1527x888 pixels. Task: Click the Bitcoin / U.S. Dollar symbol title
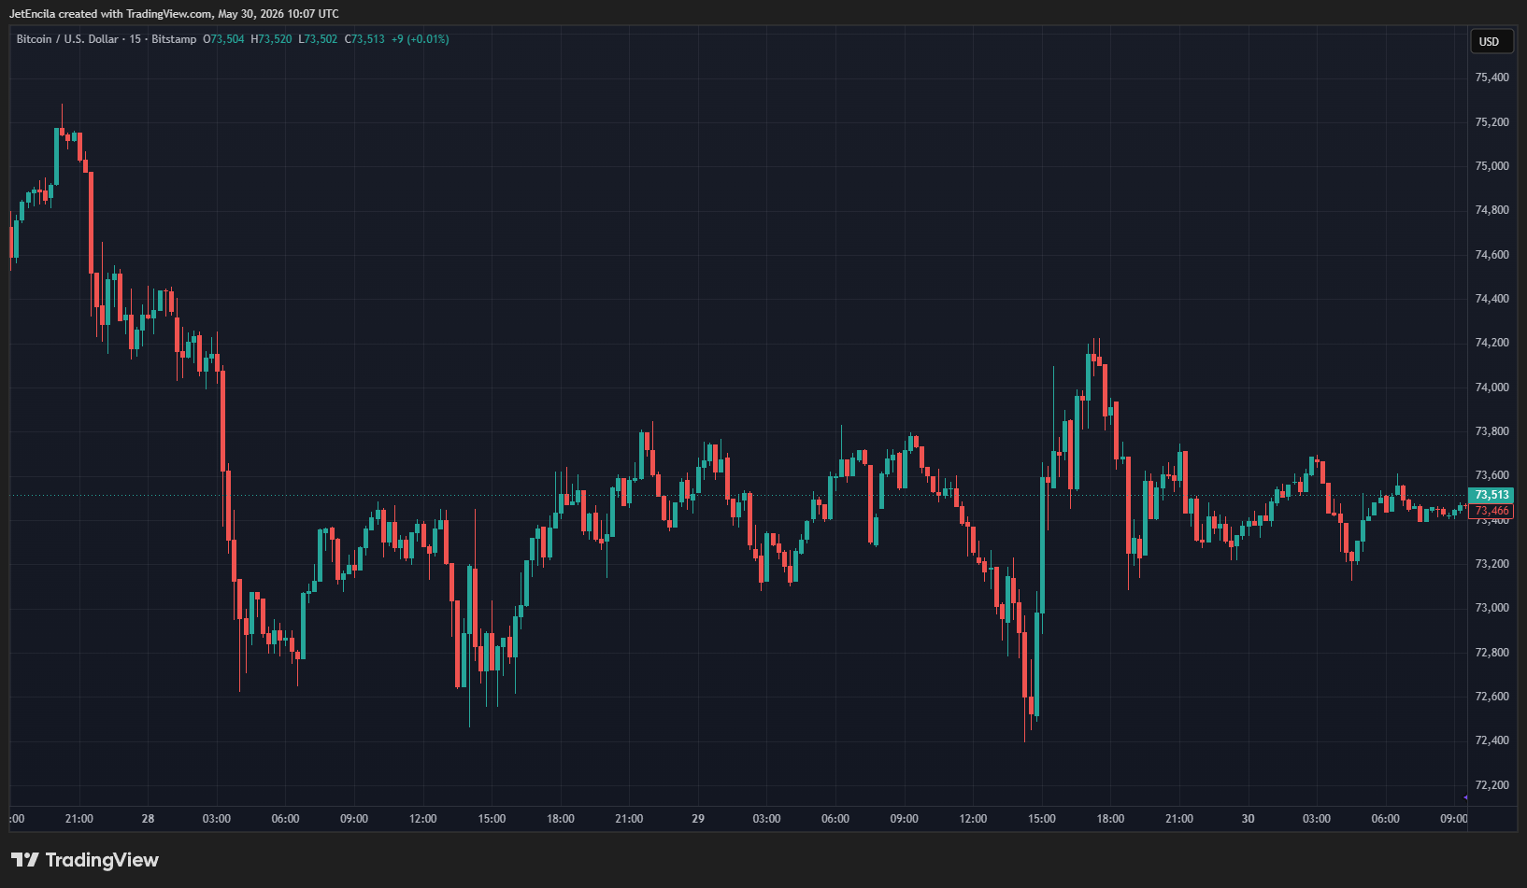click(x=67, y=39)
